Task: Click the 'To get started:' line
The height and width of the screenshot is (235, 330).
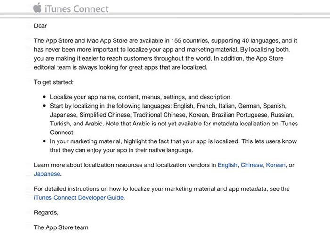Action: (54, 82)
